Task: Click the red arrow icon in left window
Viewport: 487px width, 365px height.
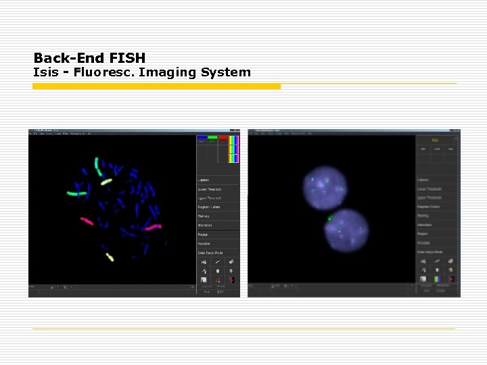Action: 232,281
